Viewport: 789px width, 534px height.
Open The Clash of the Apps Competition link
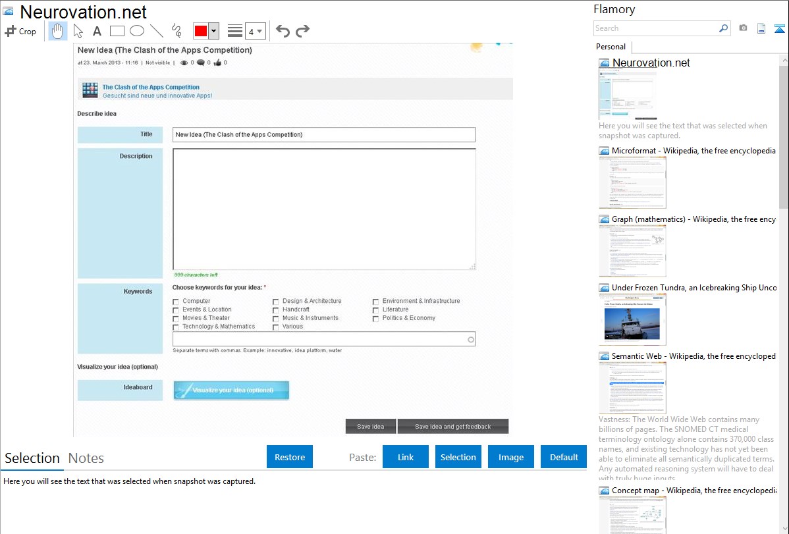[151, 87]
